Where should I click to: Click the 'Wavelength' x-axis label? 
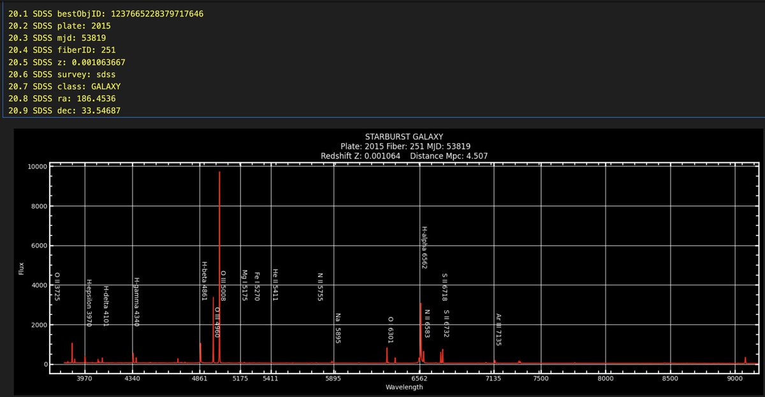404,387
